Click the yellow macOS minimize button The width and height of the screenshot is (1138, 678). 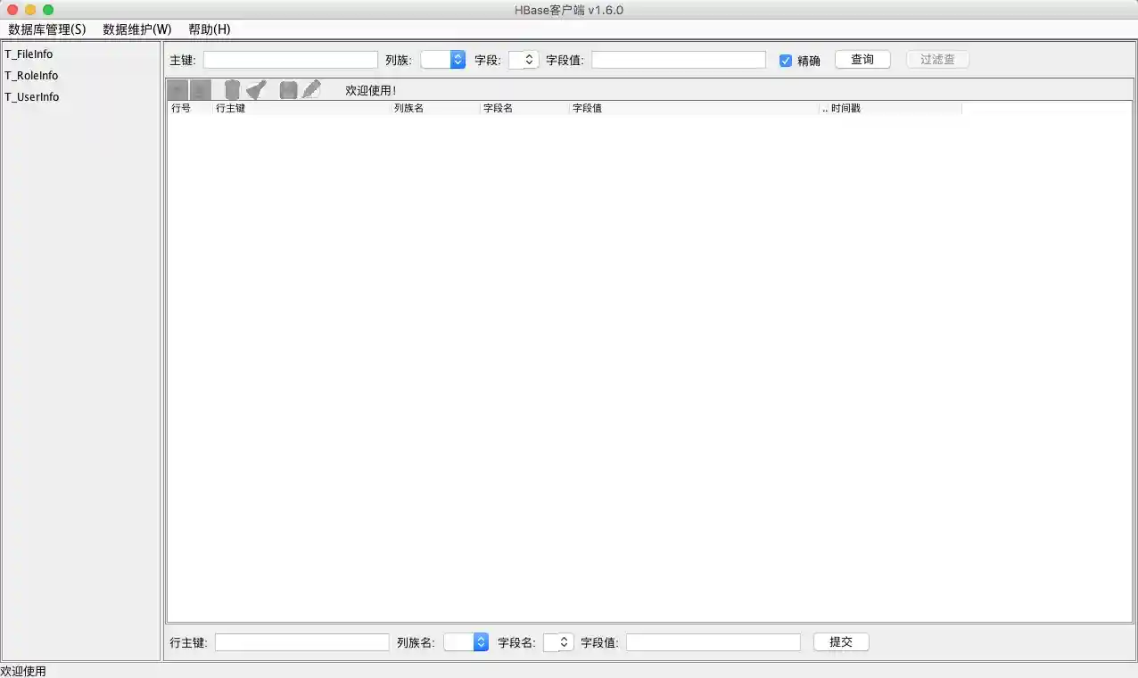[30, 10]
